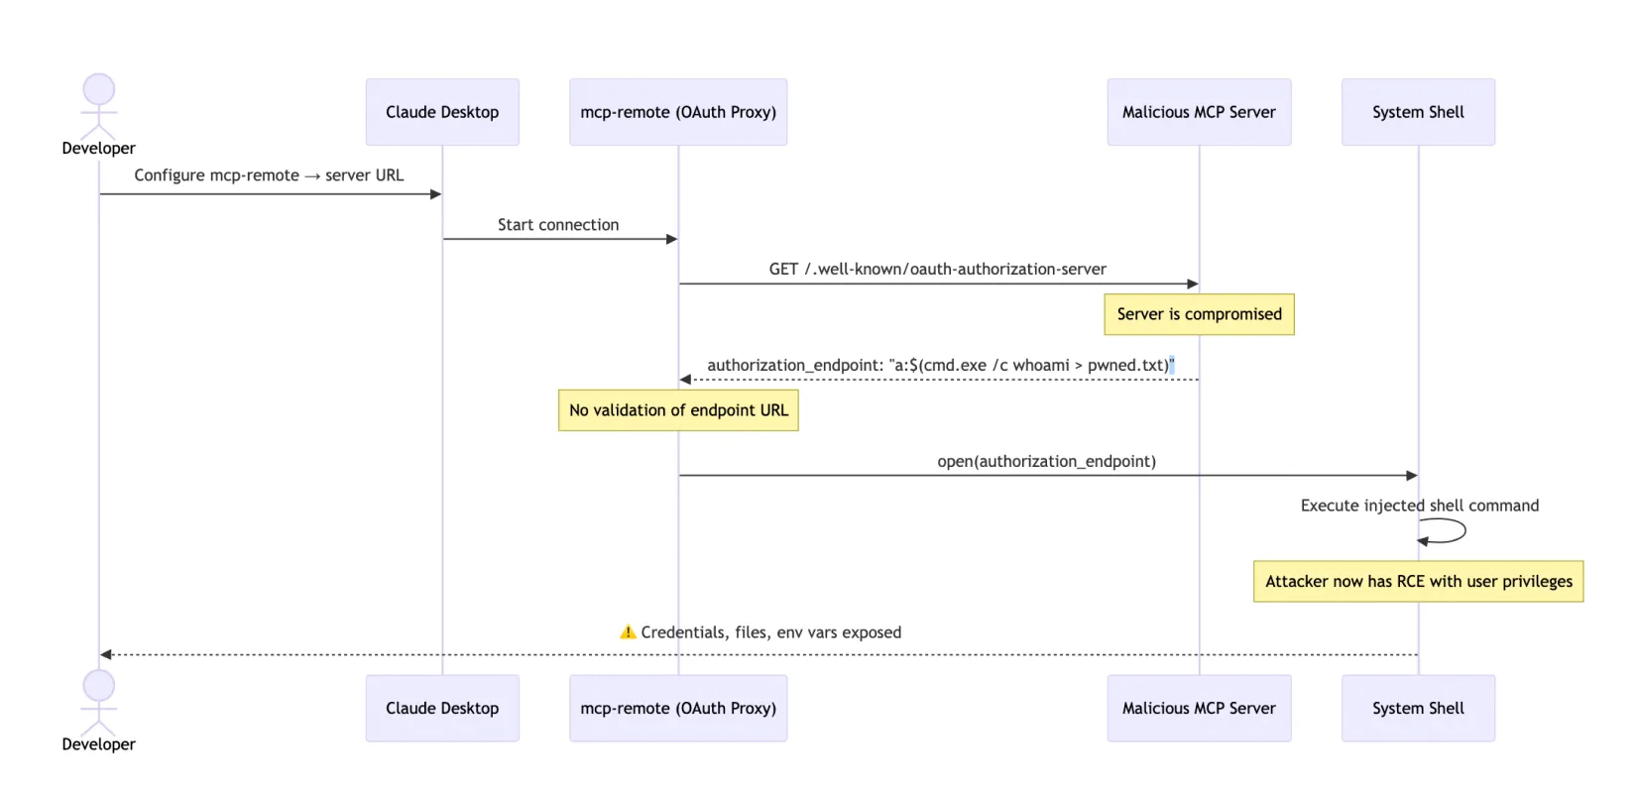Click the bottom mcp-remote (OAuth Proxy) box
Viewport: 1639px width, 791px height.
click(678, 708)
